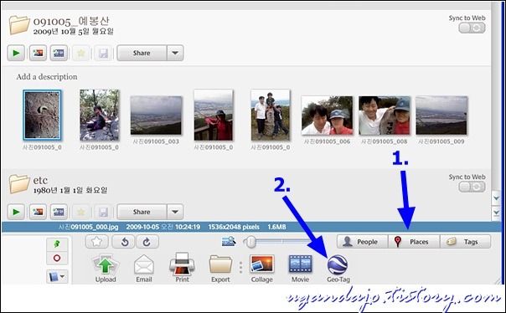506x313 pixels.
Task: Toggle Sync to Web for 091005_예봉산 folder
Action: coord(472,28)
